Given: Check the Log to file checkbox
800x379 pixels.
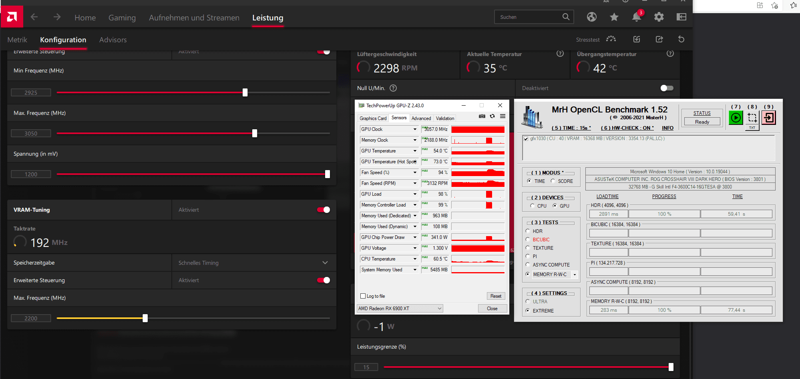Looking at the screenshot, I should (x=363, y=296).
